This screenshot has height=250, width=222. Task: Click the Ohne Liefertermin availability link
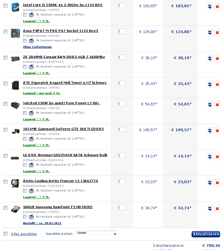(x=38, y=47)
